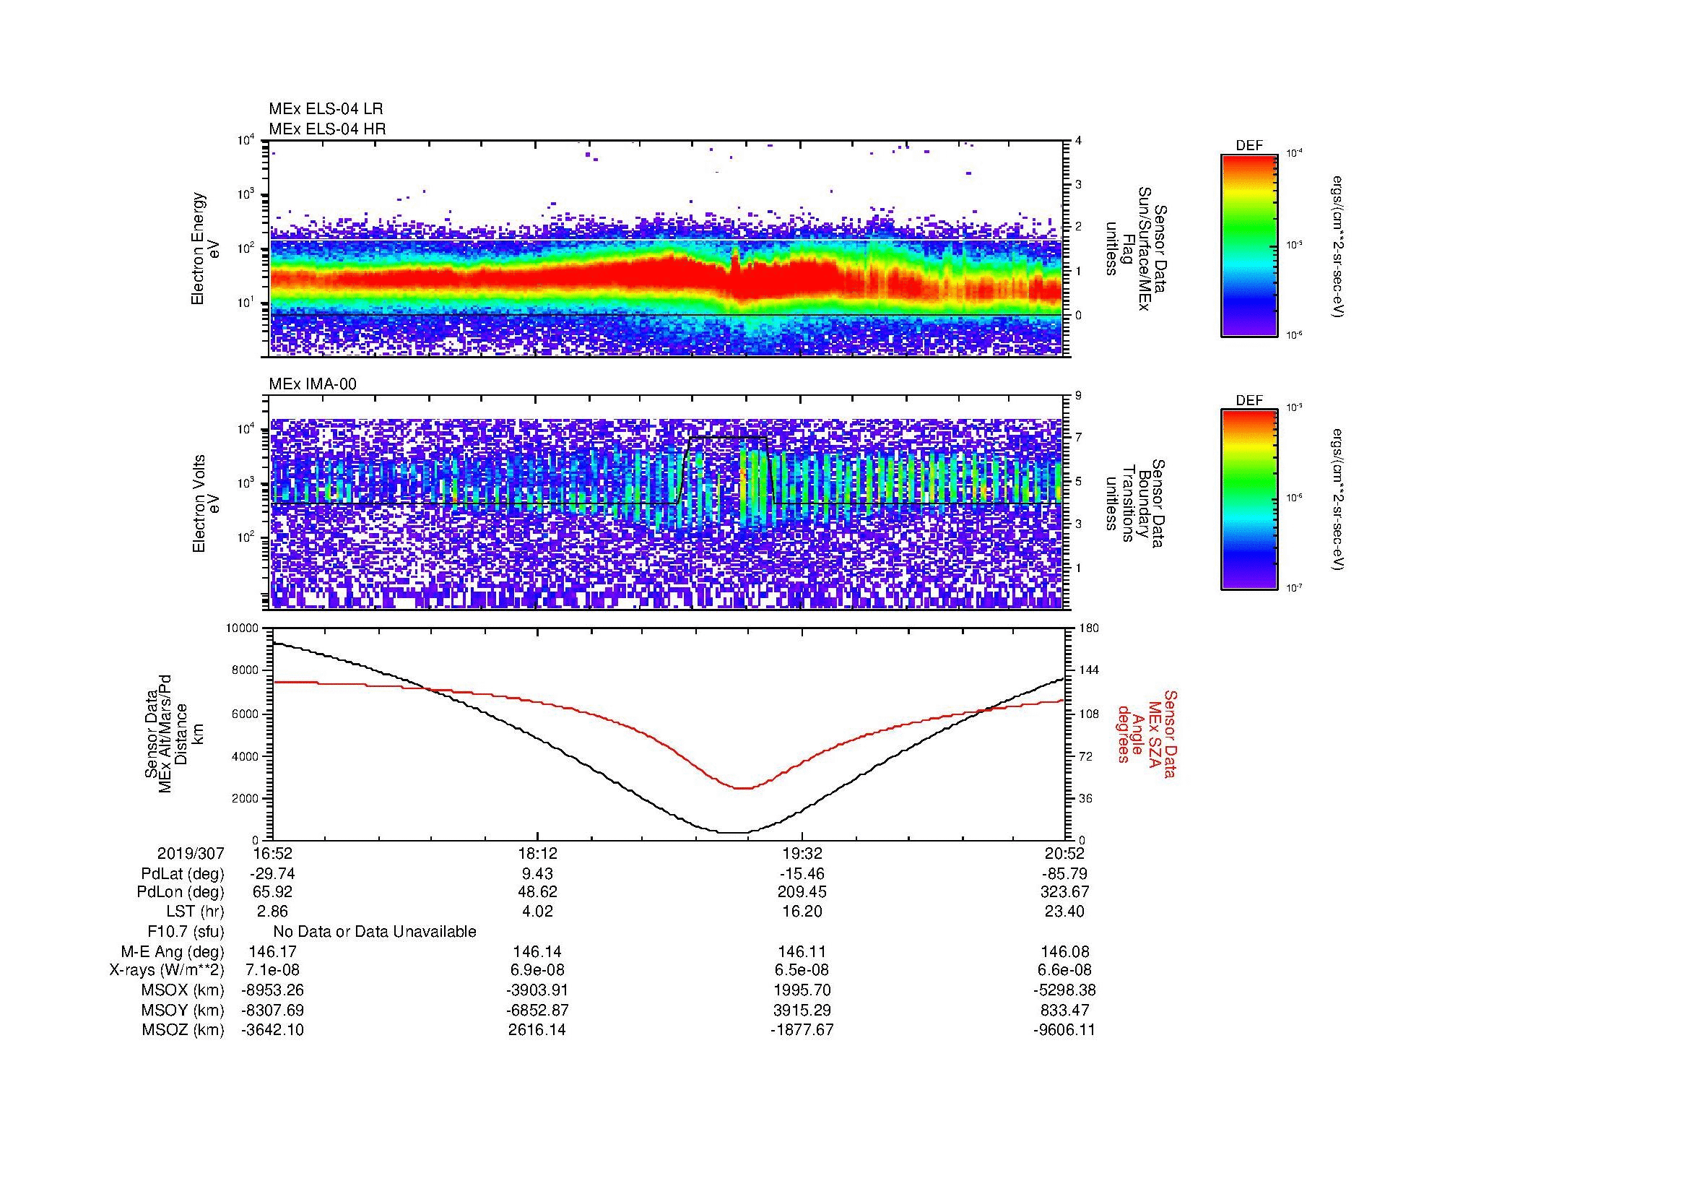
Task: Click the PdLon value 323.67
Action: pyautogui.click(x=1064, y=892)
